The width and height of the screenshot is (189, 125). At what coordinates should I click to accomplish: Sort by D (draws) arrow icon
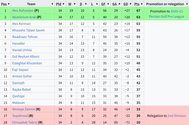pyautogui.click(x=86, y=4)
